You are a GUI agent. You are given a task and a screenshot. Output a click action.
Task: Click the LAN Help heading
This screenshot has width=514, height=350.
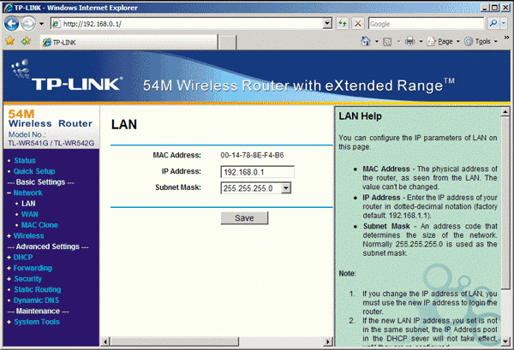tap(360, 116)
